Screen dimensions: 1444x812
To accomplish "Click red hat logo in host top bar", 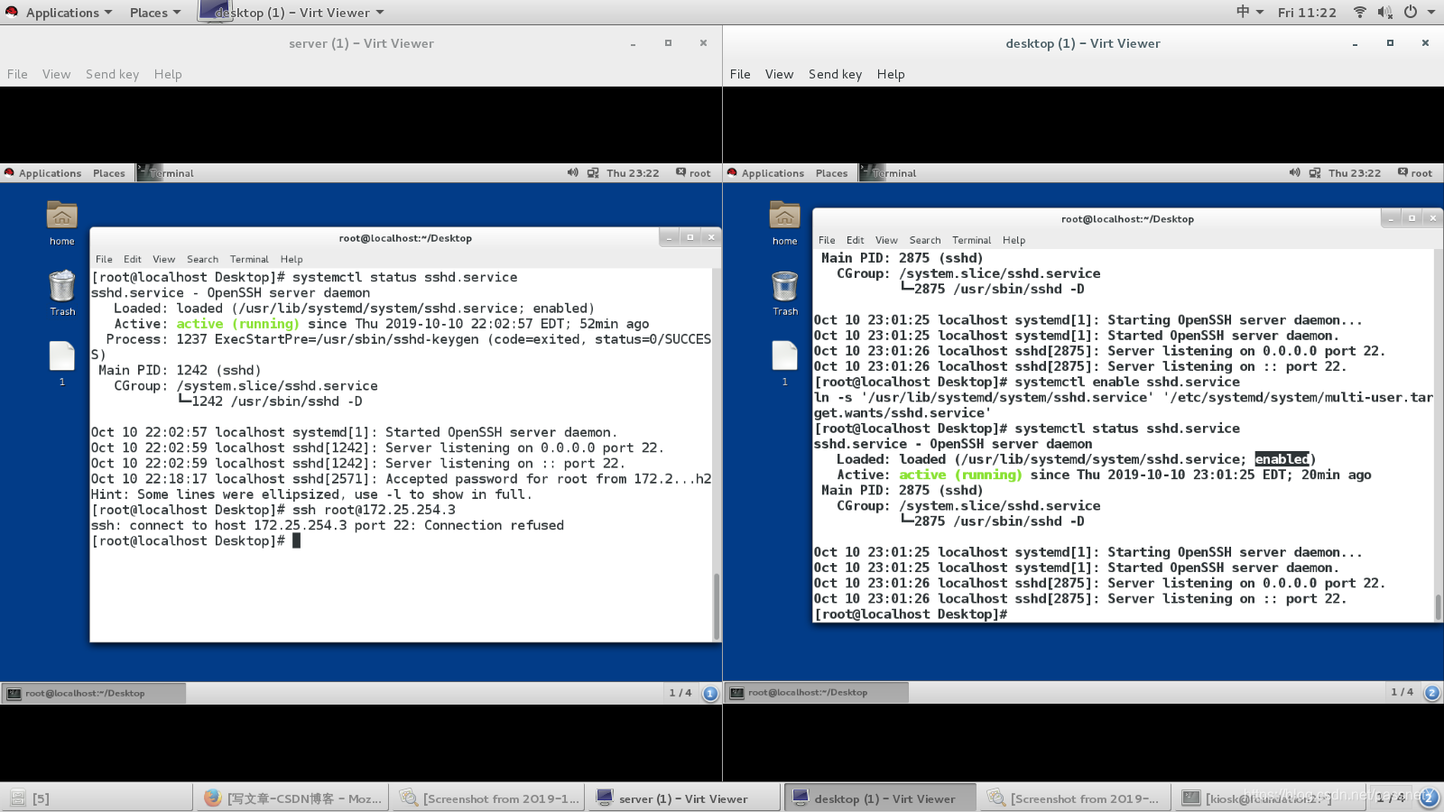I will (12, 12).
